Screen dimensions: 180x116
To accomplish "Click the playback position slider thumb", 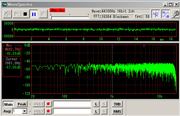I will pos(51,18).
